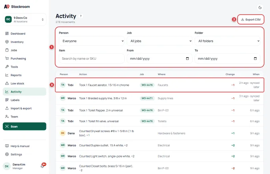Toggle dark mode with the moon icon
Viewport: 270px width, 174px height.
pos(260,8)
